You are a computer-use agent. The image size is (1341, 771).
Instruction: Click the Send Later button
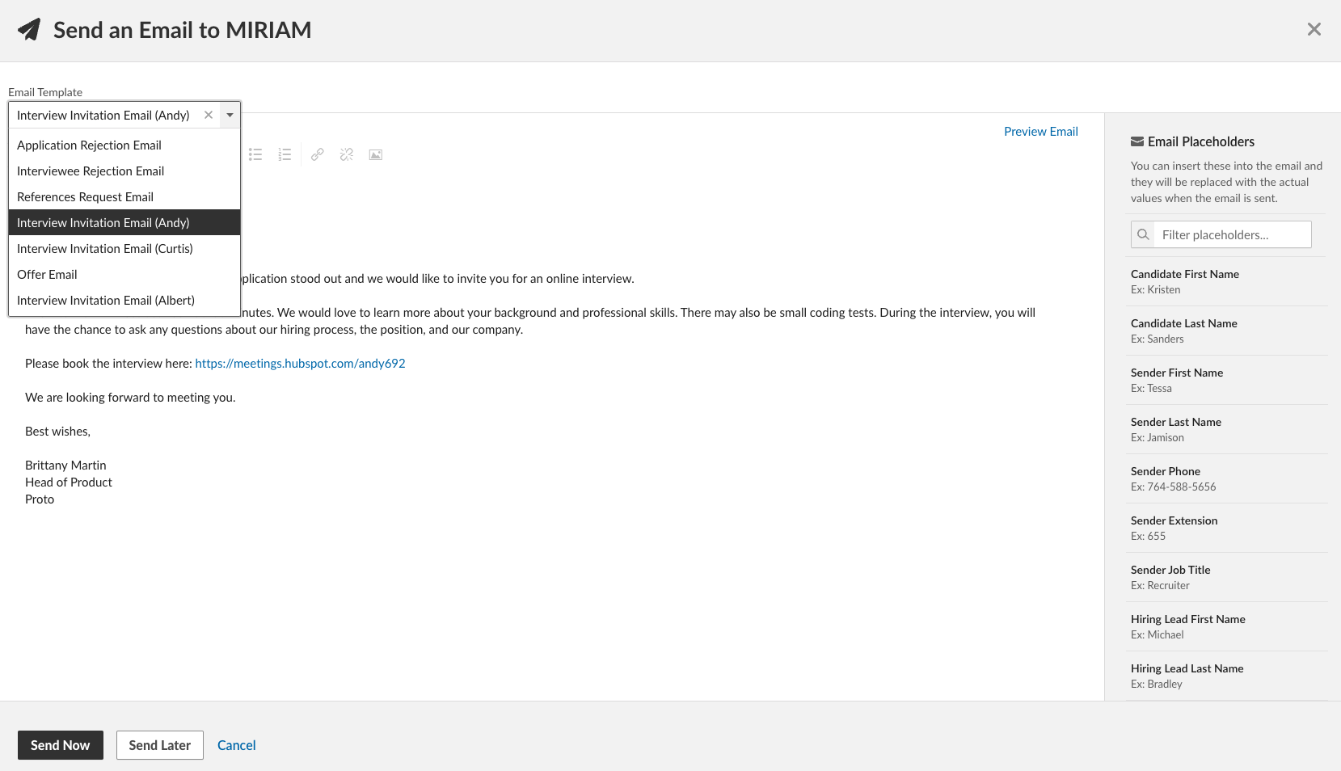[x=160, y=745]
